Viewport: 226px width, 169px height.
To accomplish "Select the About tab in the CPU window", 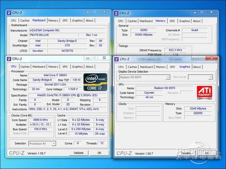I will tap(89, 67).
